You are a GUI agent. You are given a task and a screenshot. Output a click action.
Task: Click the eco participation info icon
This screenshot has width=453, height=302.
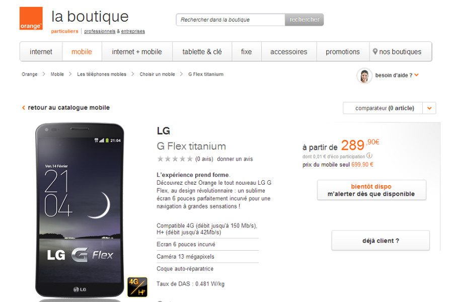point(369,156)
